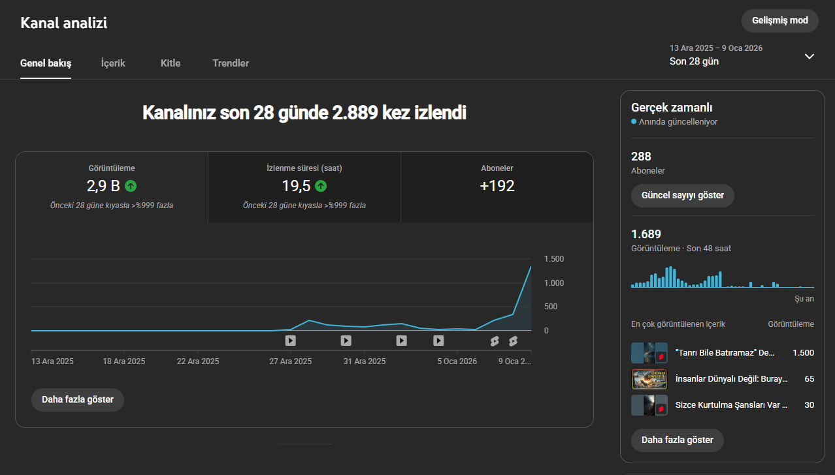The width and height of the screenshot is (835, 475).
Task: Click the third video publish marker on chart
Action: (x=402, y=341)
